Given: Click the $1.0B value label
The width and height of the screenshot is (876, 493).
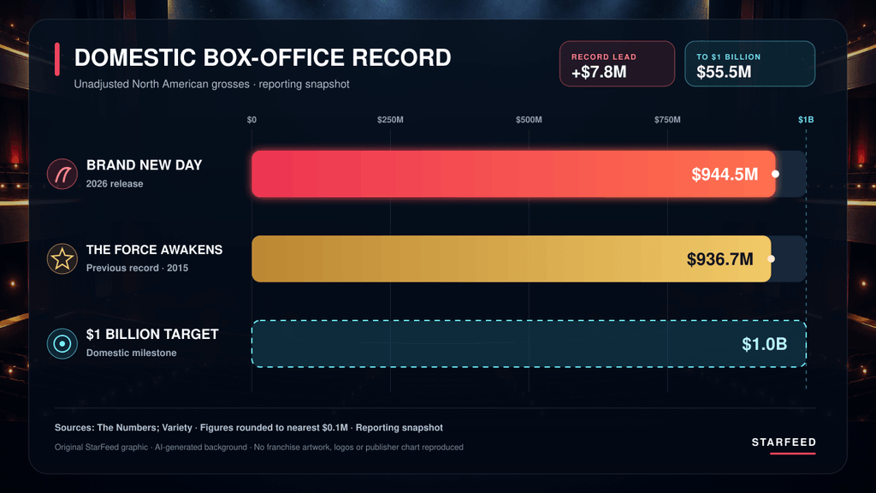Looking at the screenshot, I should click(x=764, y=344).
